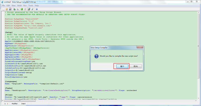
Task: Decline compiling with the No (N) button
Action: click(x=136, y=66)
